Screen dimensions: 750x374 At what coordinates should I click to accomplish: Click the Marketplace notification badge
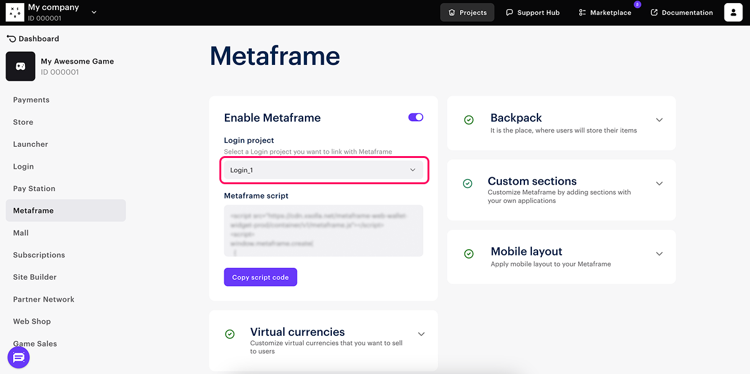point(637,4)
